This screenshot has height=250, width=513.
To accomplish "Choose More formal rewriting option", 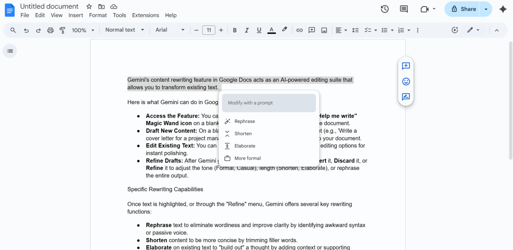I will 247,158.
